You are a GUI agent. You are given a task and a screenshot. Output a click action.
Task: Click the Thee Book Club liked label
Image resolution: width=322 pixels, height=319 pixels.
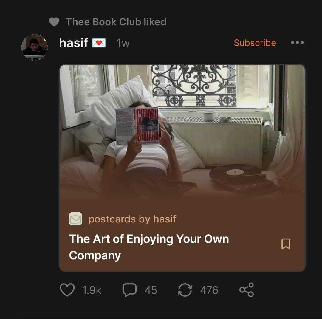116,22
